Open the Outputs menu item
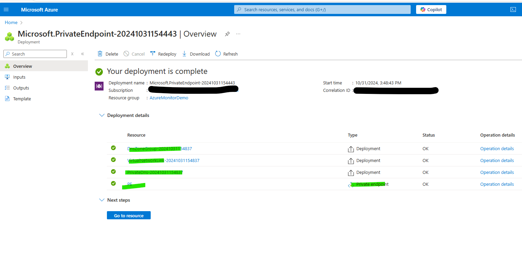This screenshot has height=262, width=522. click(21, 88)
